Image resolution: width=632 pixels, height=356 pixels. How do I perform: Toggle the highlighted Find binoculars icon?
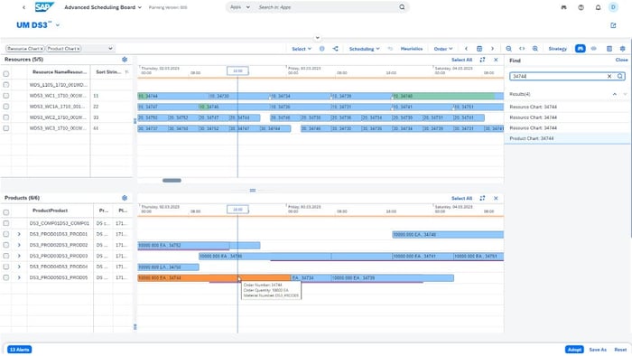pyautogui.click(x=580, y=49)
